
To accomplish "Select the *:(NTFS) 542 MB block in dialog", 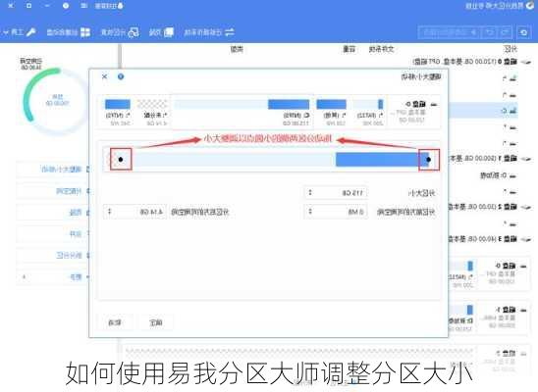I will pos(118,112).
